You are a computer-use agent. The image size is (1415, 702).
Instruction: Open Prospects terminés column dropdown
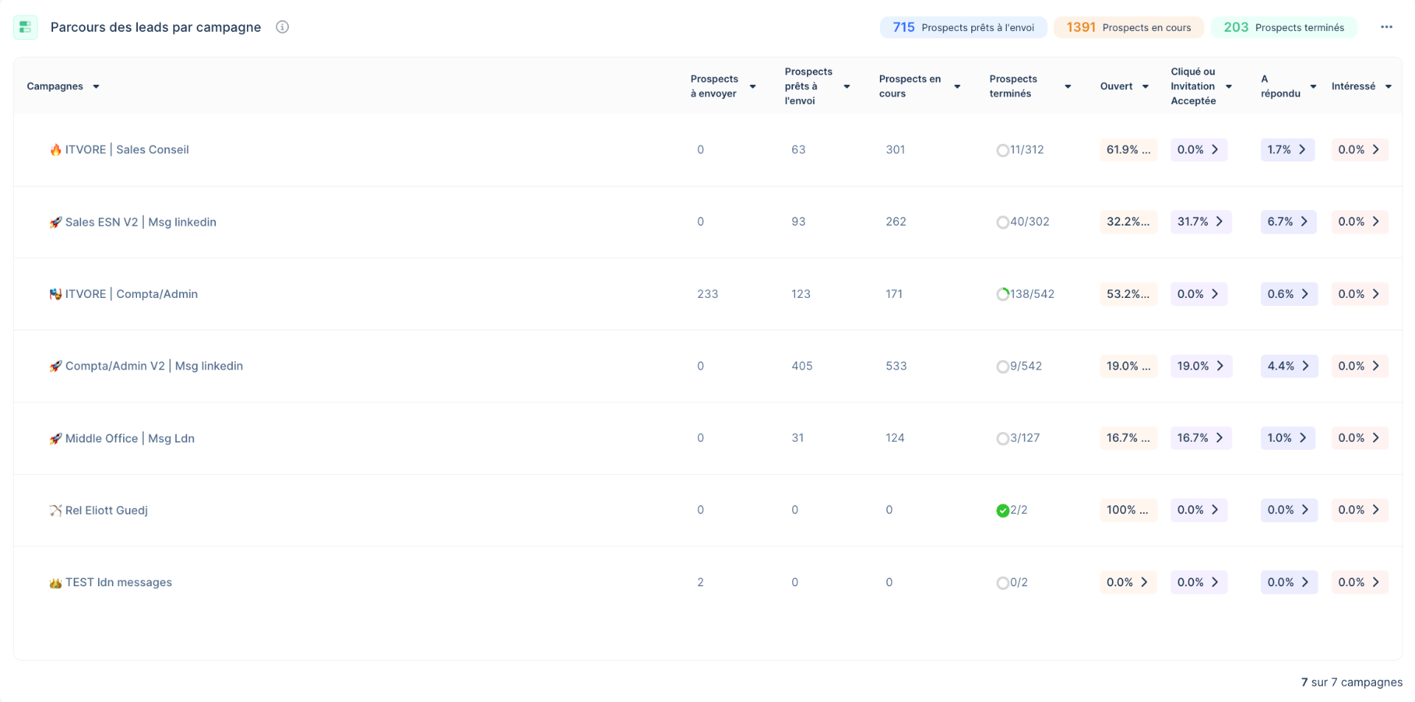click(1068, 86)
